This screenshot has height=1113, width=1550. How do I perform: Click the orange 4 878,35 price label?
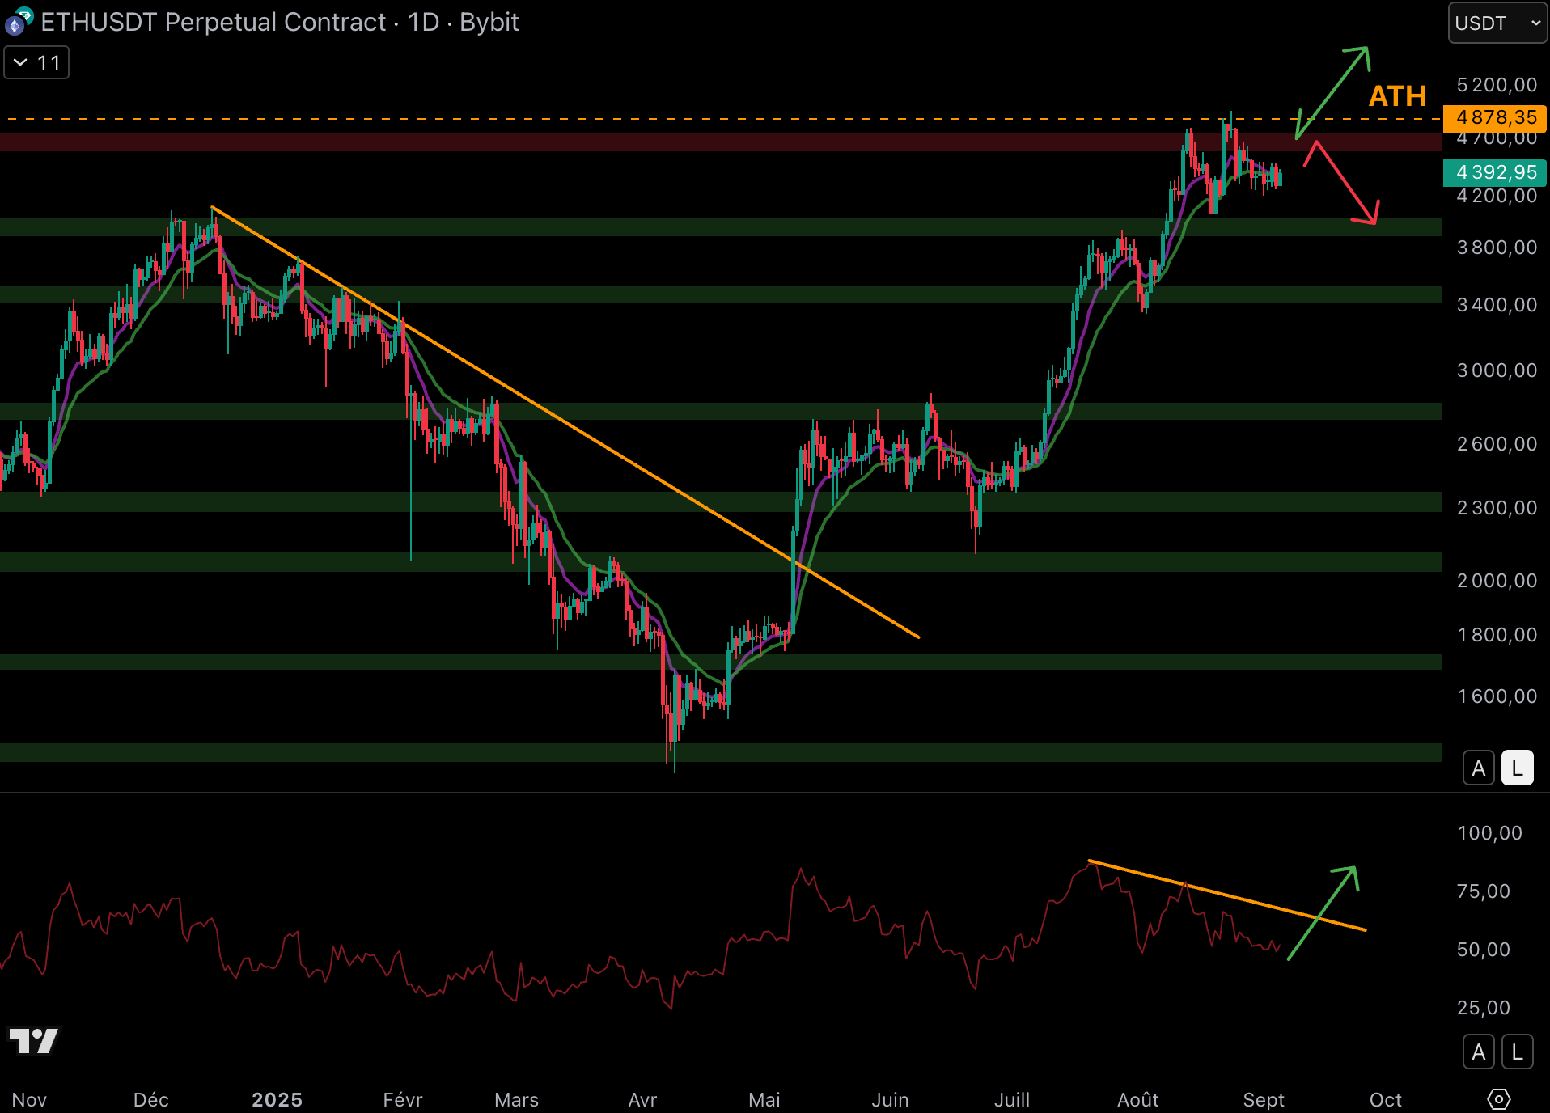point(1495,118)
